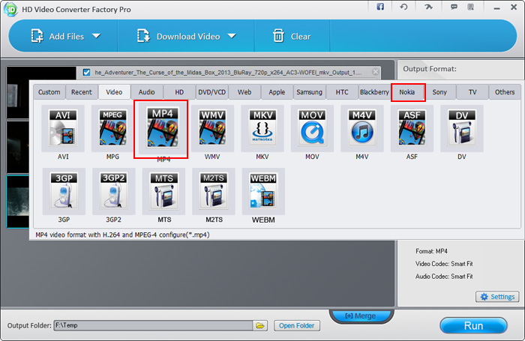
Task: Open output Settings
Action: (497, 297)
